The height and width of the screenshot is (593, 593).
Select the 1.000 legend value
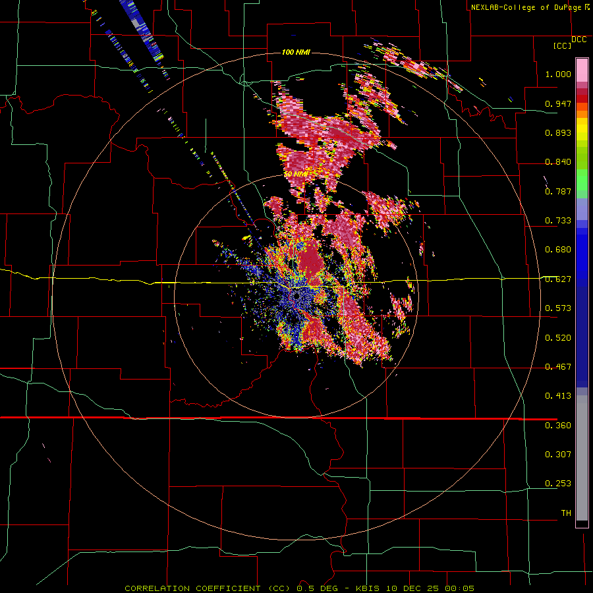click(558, 74)
